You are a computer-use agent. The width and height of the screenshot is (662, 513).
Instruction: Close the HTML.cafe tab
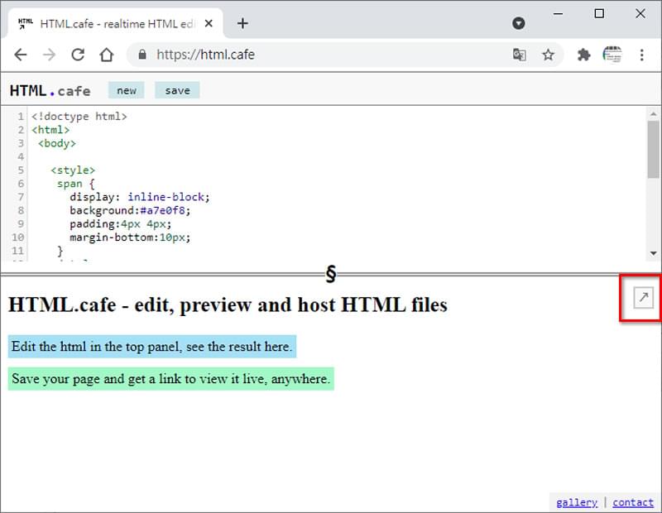click(x=209, y=24)
